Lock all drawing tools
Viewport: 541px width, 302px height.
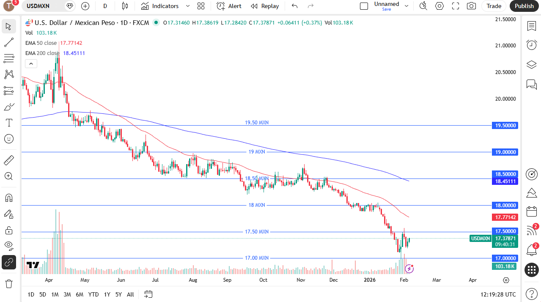pyautogui.click(x=8, y=230)
